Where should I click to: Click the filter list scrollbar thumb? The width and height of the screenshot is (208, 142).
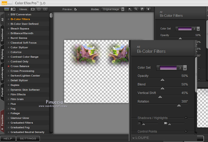[x=51, y=15]
